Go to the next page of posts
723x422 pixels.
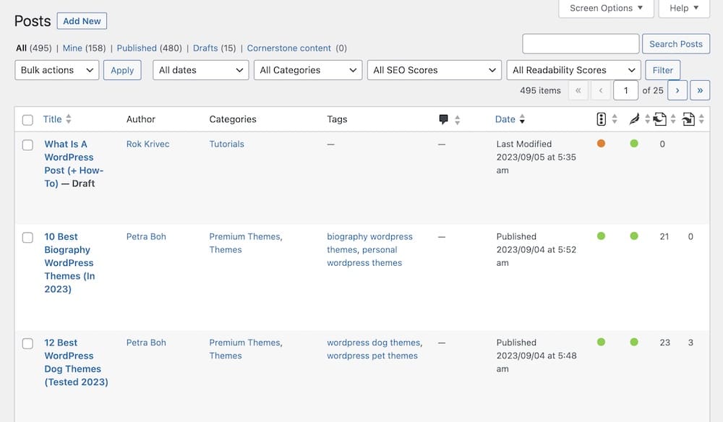click(677, 90)
